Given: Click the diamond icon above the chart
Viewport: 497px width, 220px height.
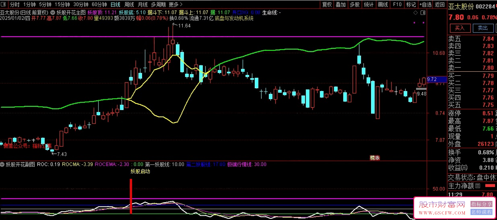Looking at the screenshot, I should point(415,13).
